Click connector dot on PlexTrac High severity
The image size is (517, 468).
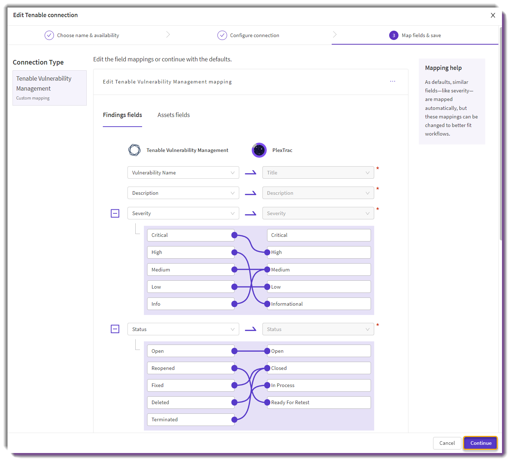tap(267, 252)
